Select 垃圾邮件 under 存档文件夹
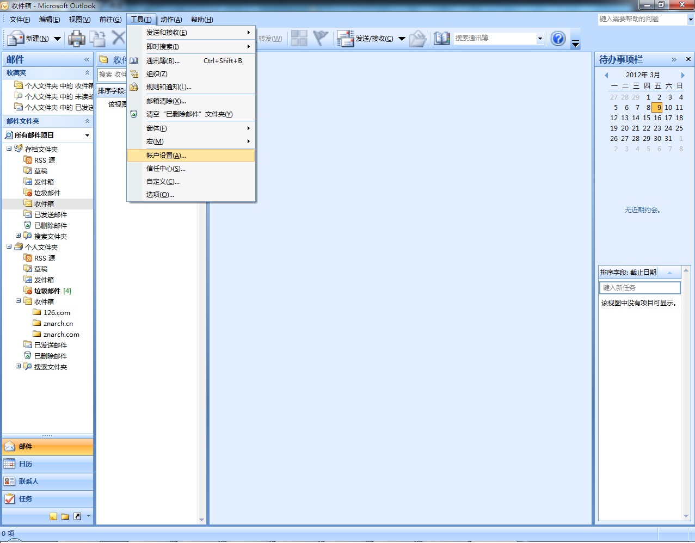The image size is (695, 543). click(47, 193)
